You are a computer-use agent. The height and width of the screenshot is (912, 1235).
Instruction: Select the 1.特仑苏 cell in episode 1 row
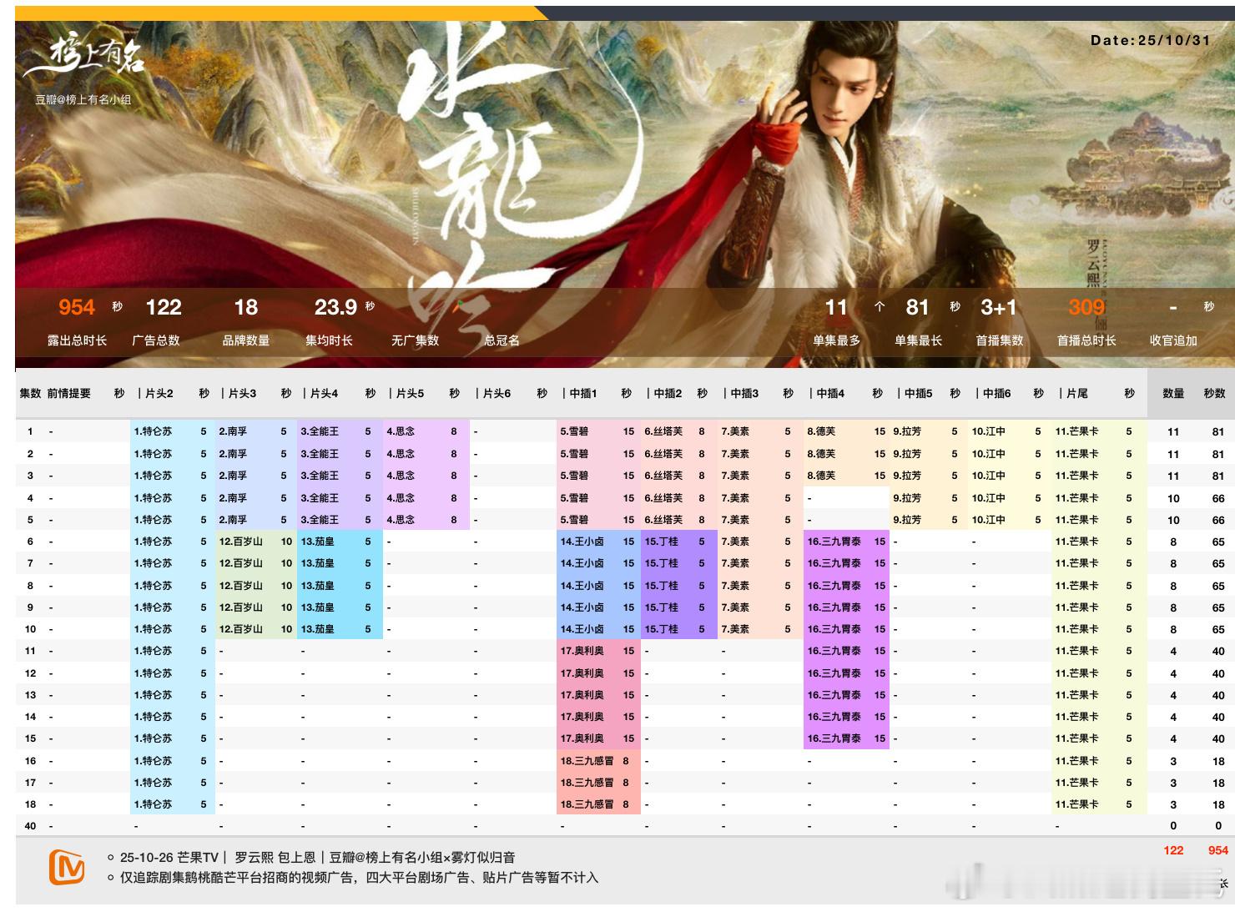[x=154, y=431]
